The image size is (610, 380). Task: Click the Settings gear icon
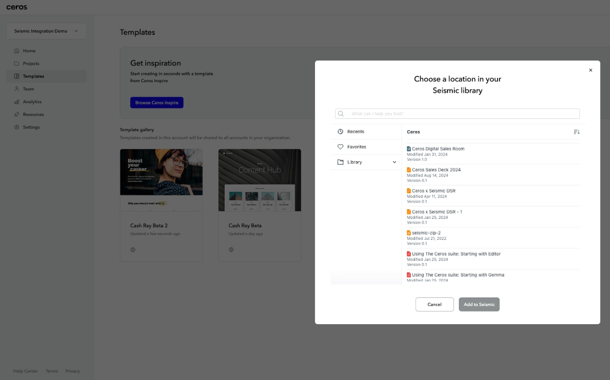(17, 127)
